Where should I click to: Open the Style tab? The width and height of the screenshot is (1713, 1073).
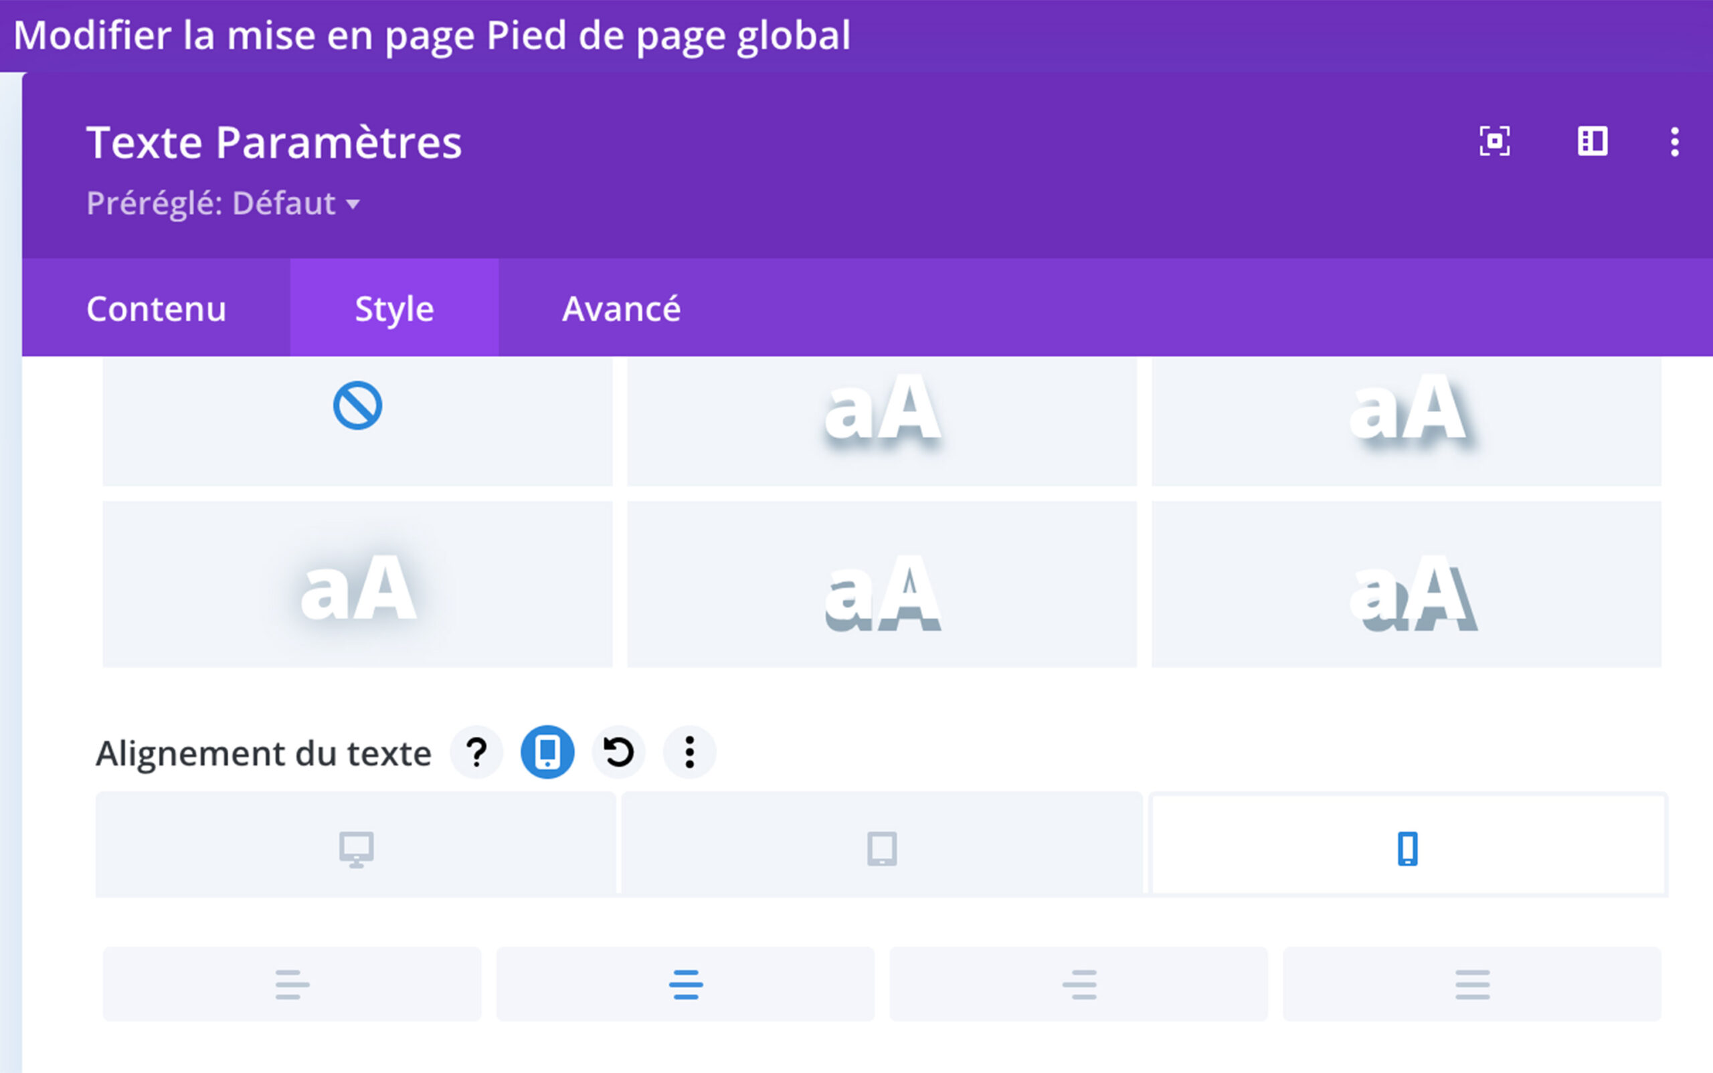coord(394,308)
